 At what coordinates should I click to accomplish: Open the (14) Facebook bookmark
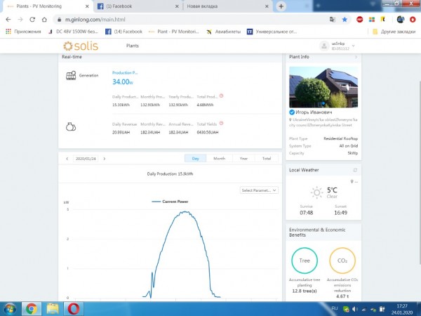123,32
